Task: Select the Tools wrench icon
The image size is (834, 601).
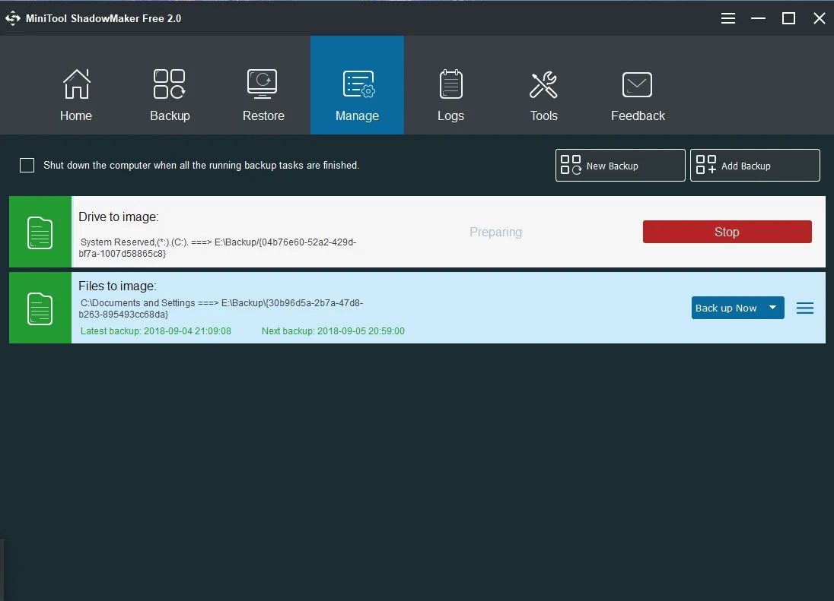Action: point(543,84)
